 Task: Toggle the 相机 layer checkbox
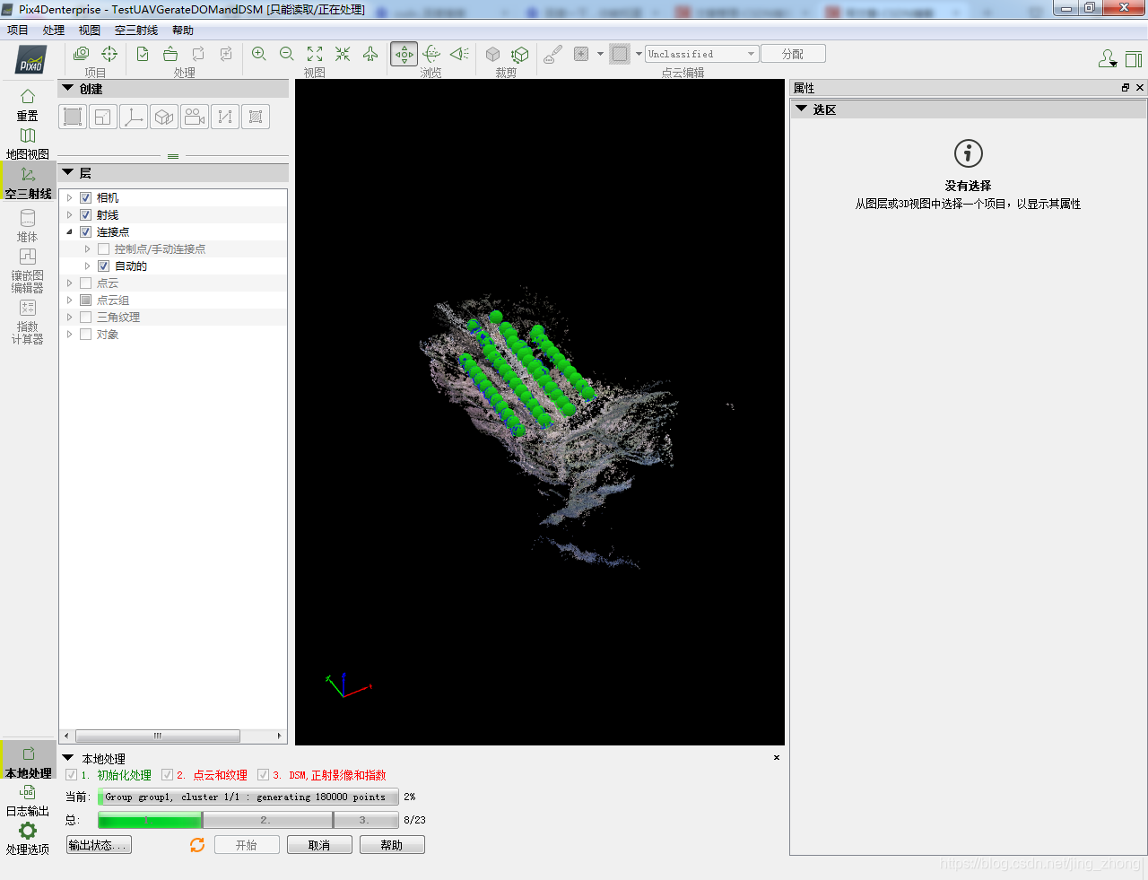coord(86,198)
